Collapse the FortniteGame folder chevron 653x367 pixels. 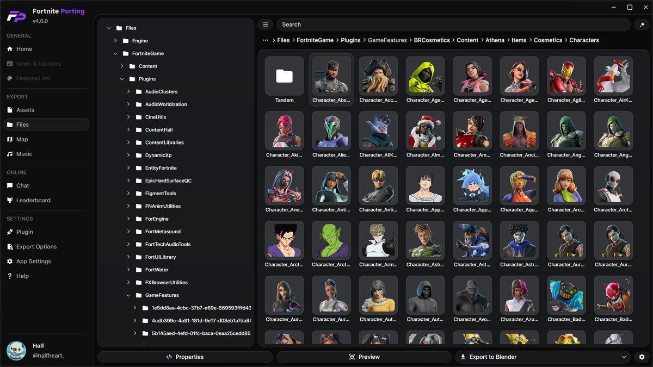pos(115,54)
